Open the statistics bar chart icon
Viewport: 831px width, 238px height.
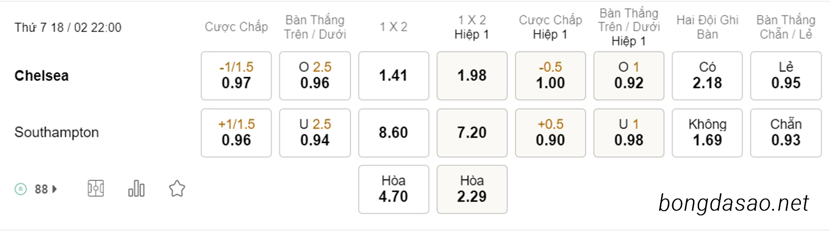coord(137,189)
